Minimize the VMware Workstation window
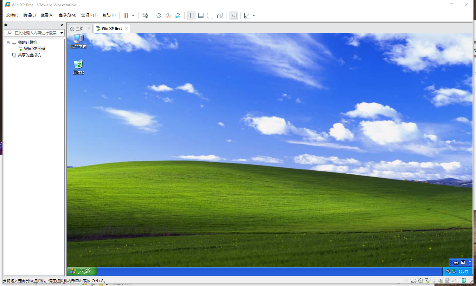 point(437,5)
